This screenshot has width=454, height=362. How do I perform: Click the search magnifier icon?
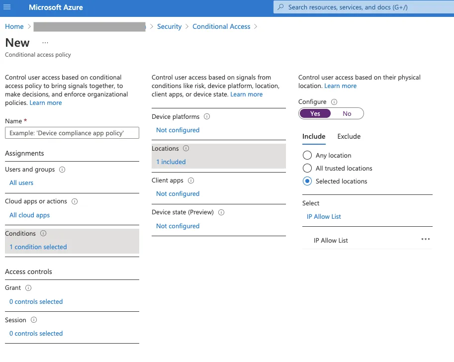click(280, 7)
